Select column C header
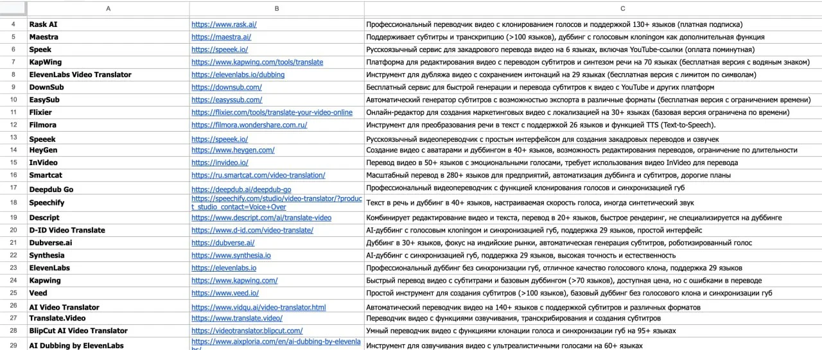This screenshot has width=822, height=350. (593, 8)
